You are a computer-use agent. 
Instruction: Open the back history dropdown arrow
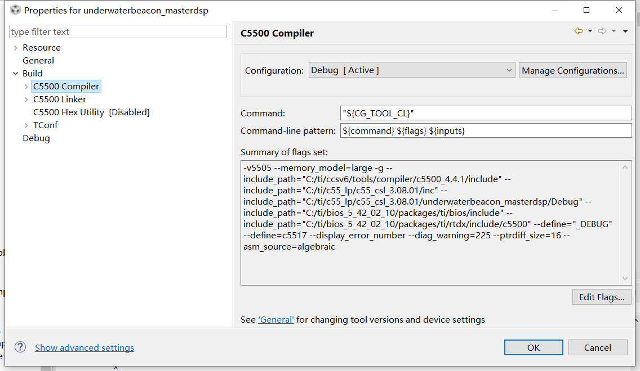coord(590,31)
